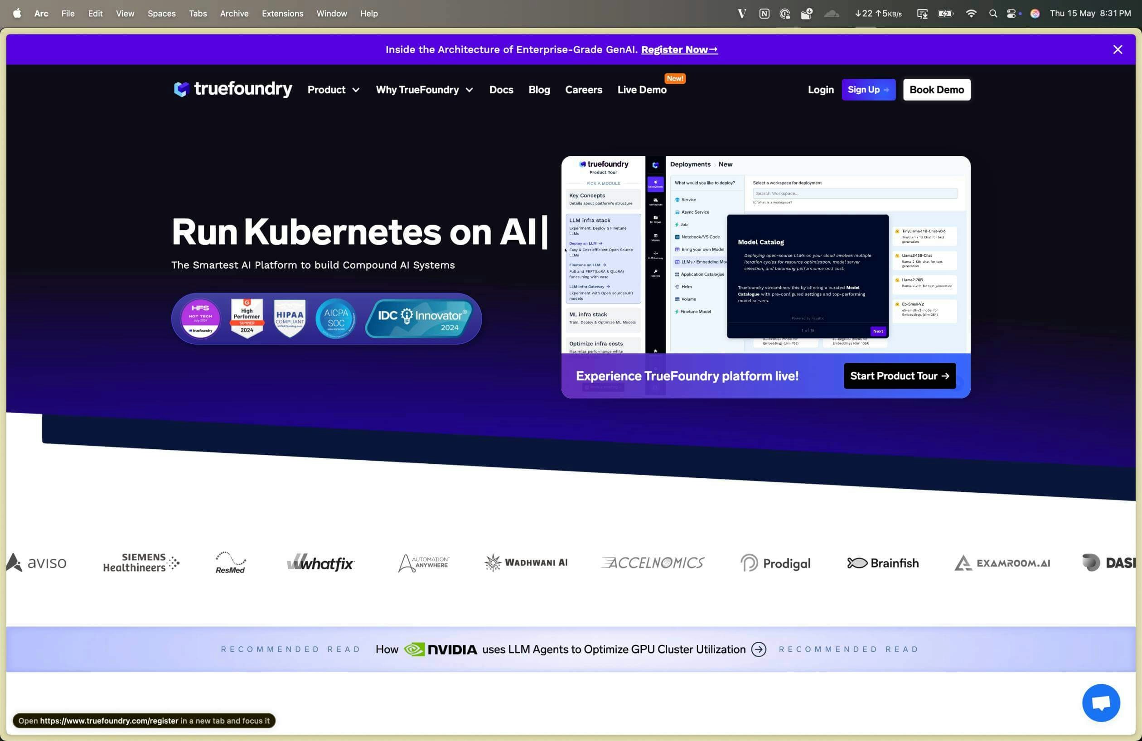The width and height of the screenshot is (1142, 741).
Task: Click the date and time in the menu bar
Action: pos(1090,14)
